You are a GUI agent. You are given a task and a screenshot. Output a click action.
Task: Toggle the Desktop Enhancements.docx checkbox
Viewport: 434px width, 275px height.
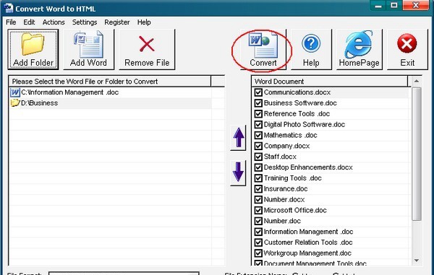258,167
